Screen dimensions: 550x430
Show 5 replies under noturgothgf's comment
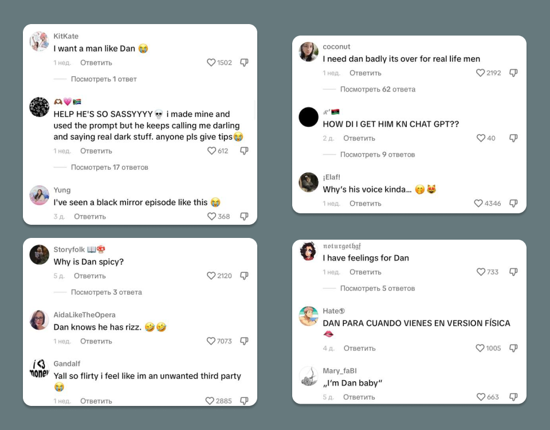378,288
